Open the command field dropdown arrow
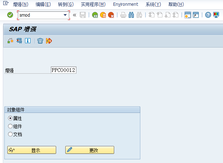Screen dimensions: 223x163 pyautogui.click(x=65, y=15)
